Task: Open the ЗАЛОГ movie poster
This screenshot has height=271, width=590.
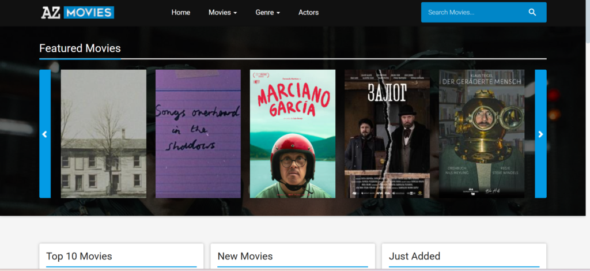Action: click(387, 134)
